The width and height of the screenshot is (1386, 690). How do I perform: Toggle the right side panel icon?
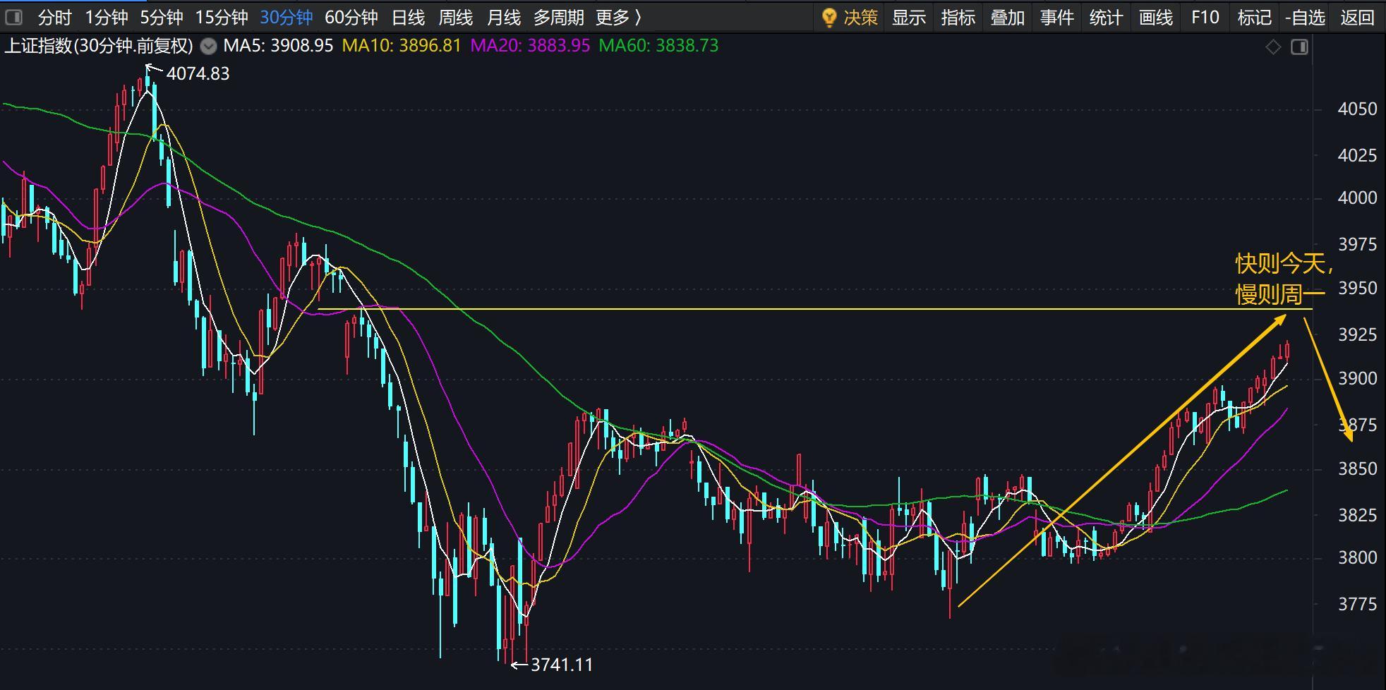tap(1299, 47)
